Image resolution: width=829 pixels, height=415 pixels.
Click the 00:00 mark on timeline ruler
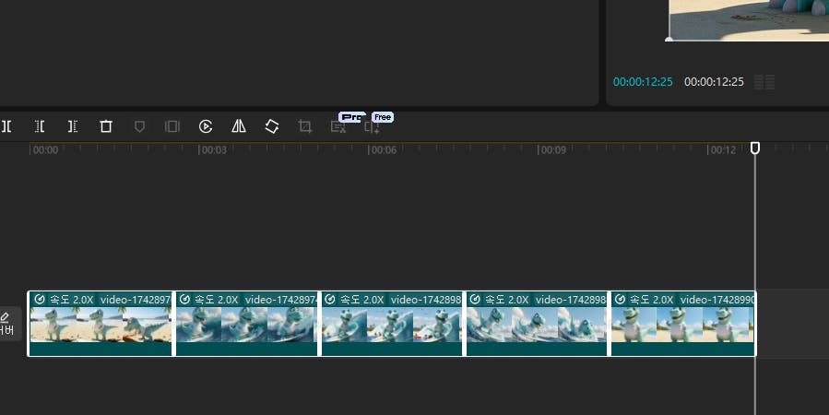[x=44, y=150]
